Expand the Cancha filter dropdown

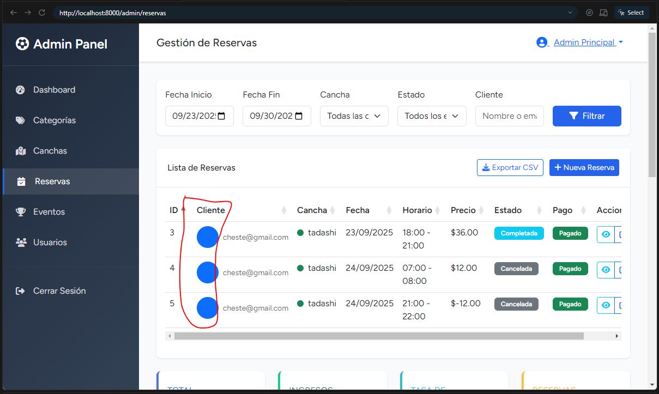click(x=354, y=116)
